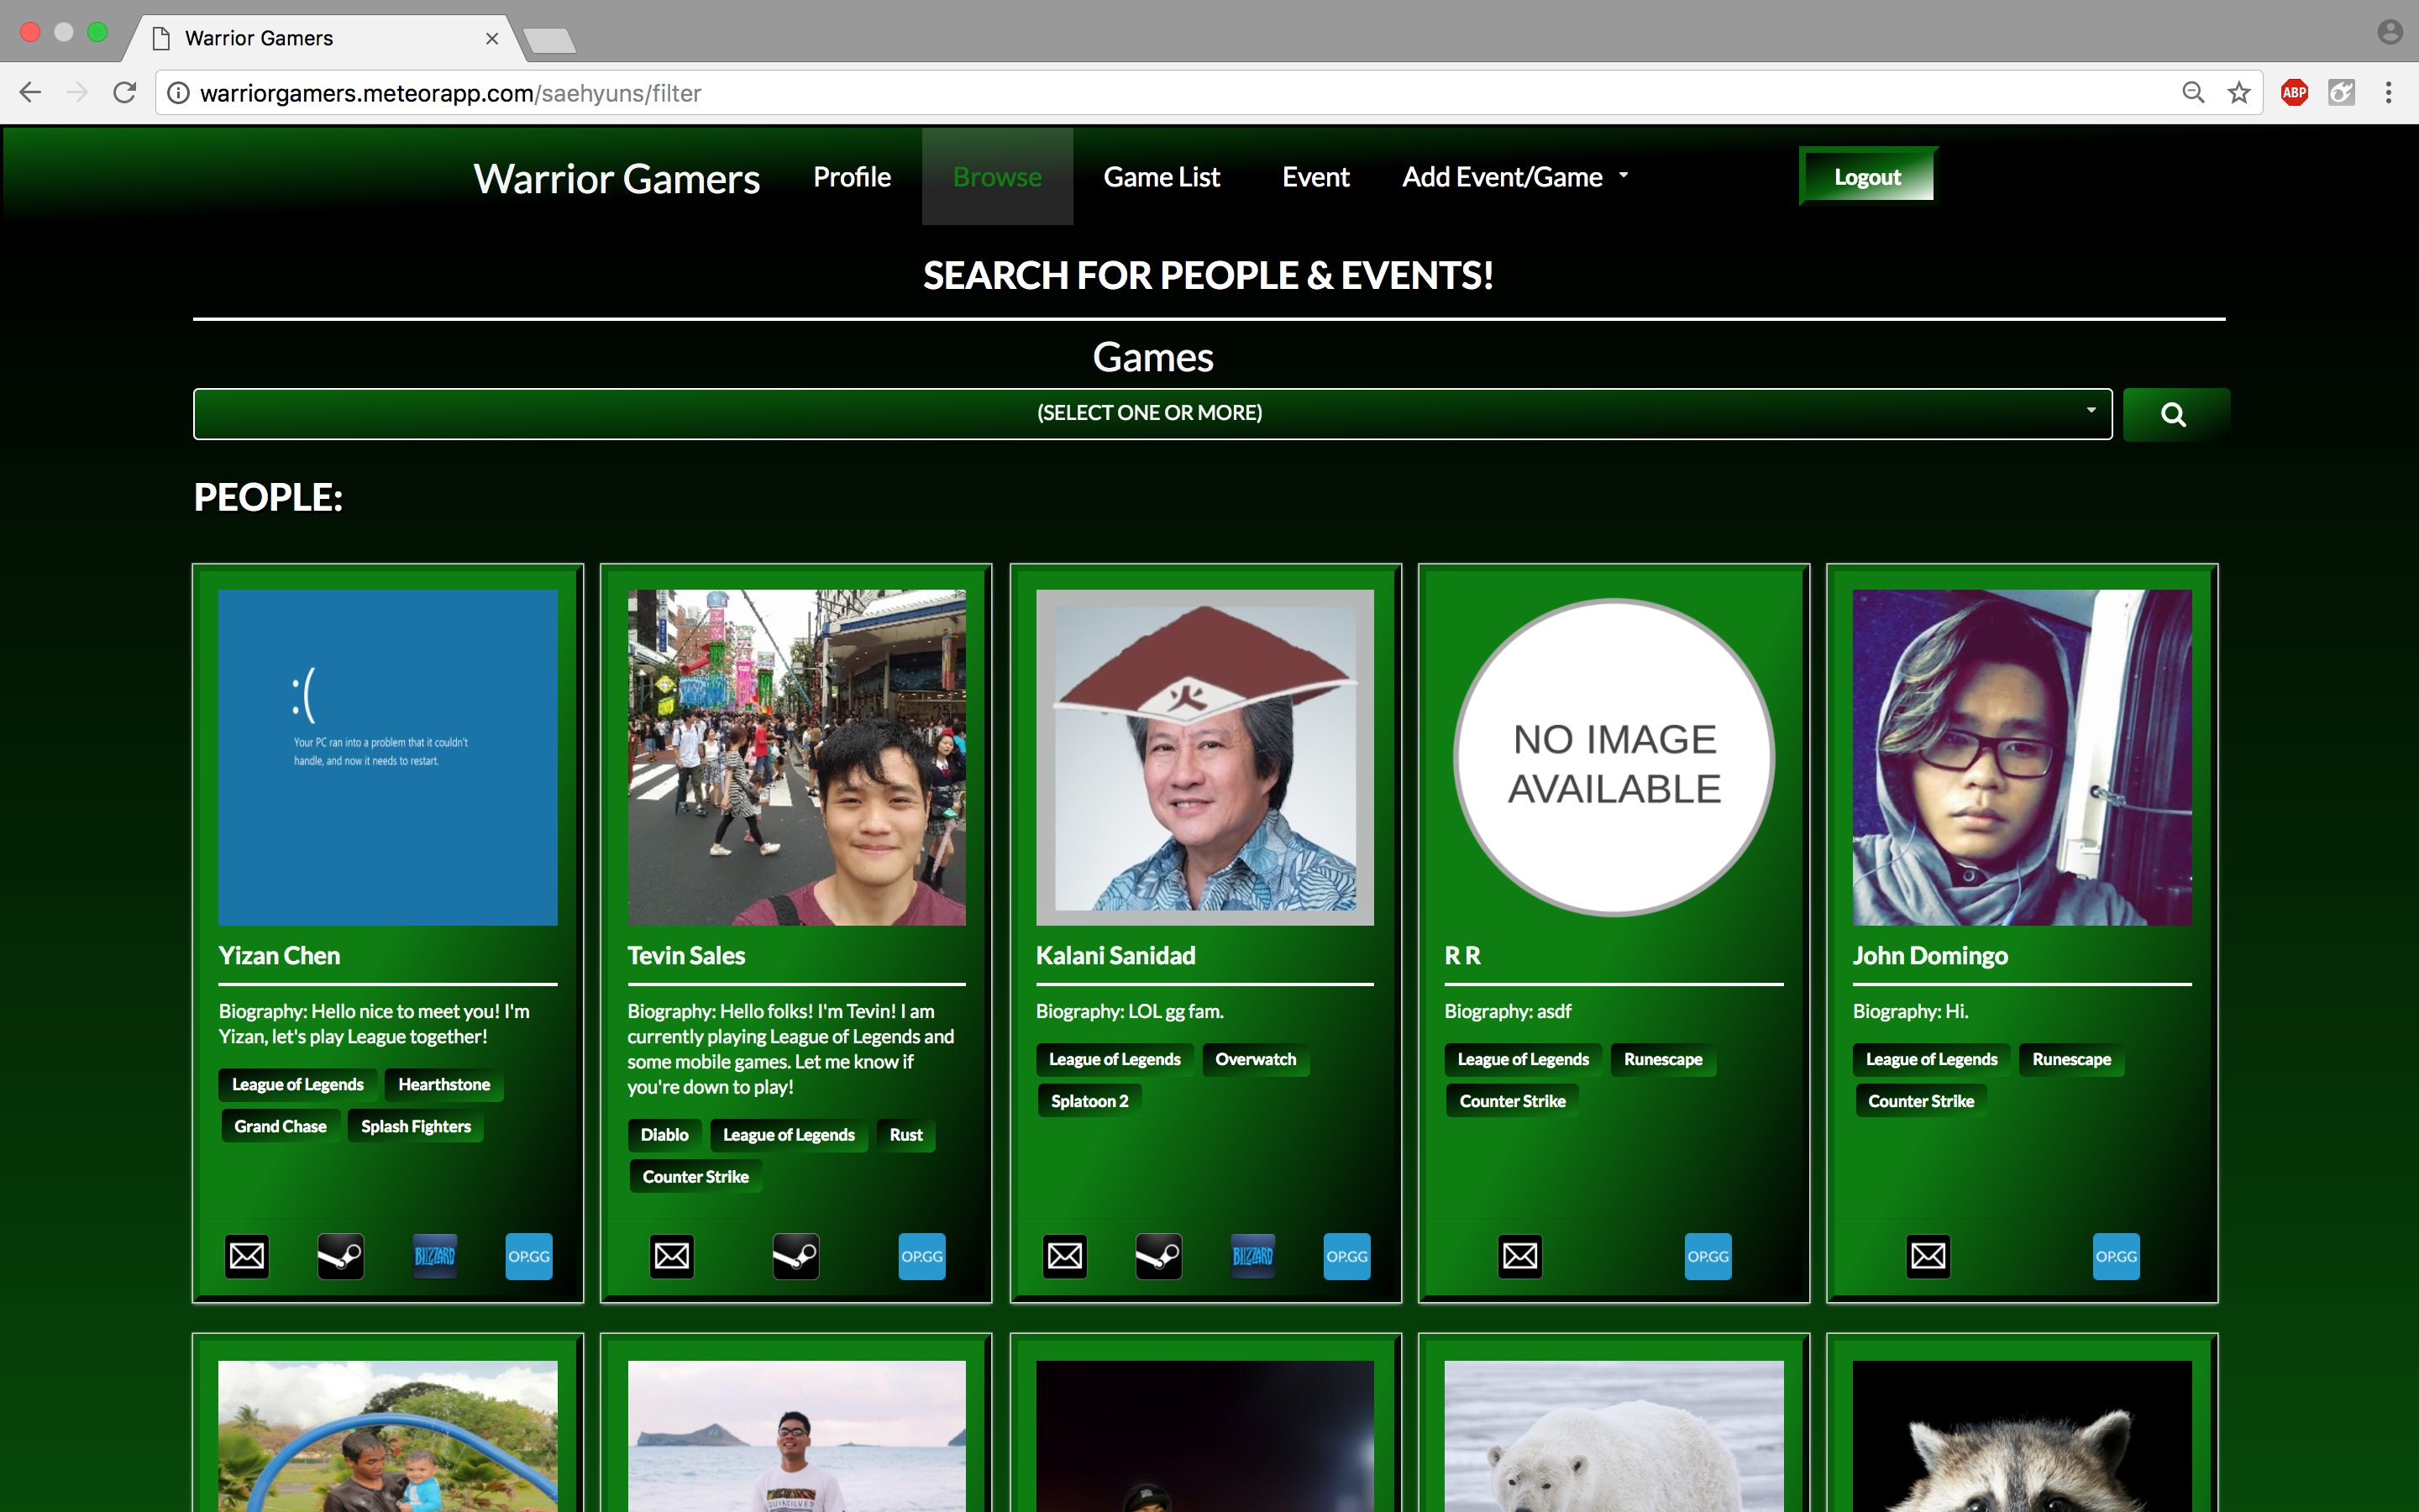Click Yizan Chen's blue screen profile picture

(x=388, y=757)
